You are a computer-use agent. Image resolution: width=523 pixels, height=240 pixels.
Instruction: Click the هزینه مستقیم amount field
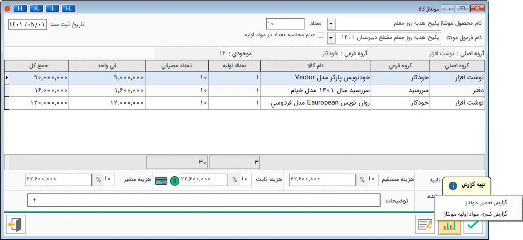[323, 180]
